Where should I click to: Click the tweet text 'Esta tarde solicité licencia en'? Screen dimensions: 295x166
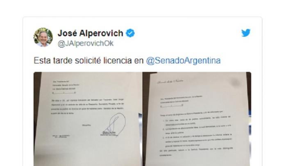[88, 61]
